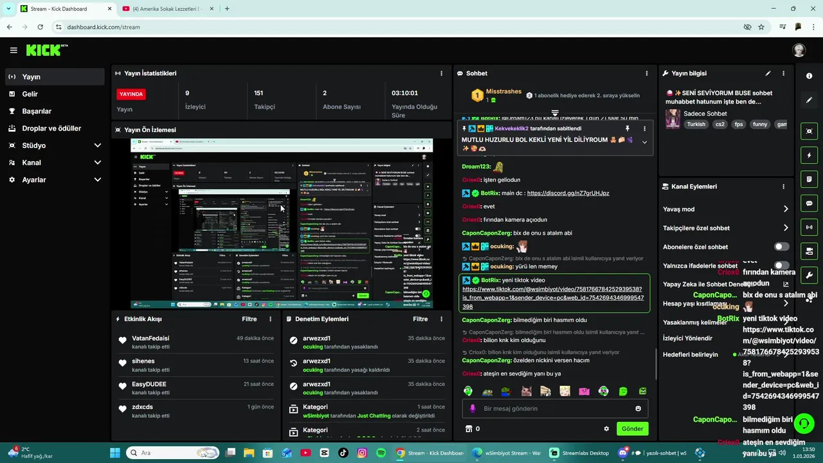Image resolution: width=823 pixels, height=463 pixels.
Task: Click the speech bubble icon in right rail
Action: coord(809,203)
